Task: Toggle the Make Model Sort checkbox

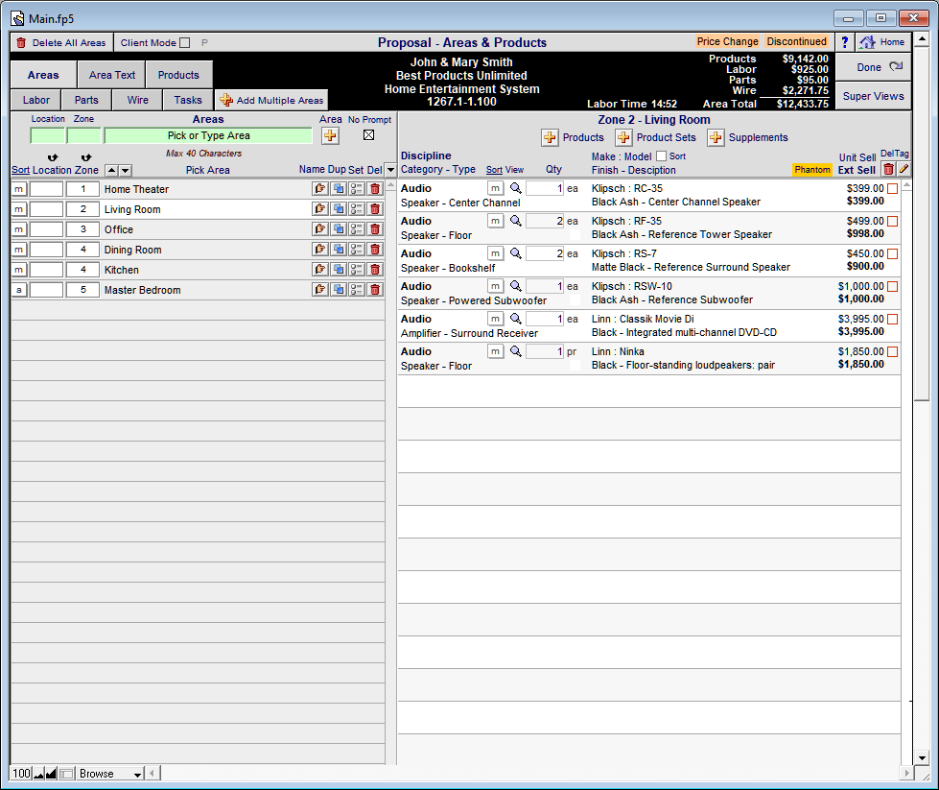Action: (661, 156)
